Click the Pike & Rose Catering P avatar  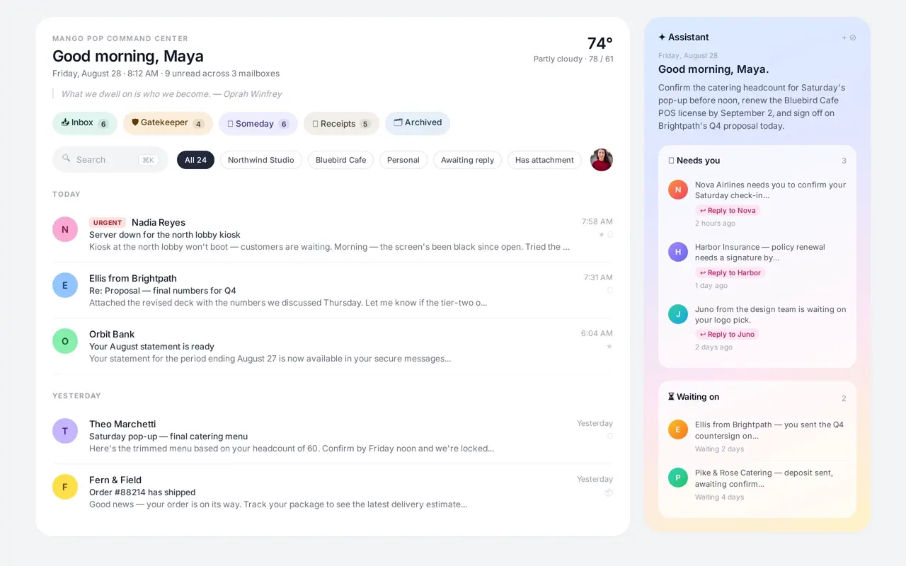(678, 478)
